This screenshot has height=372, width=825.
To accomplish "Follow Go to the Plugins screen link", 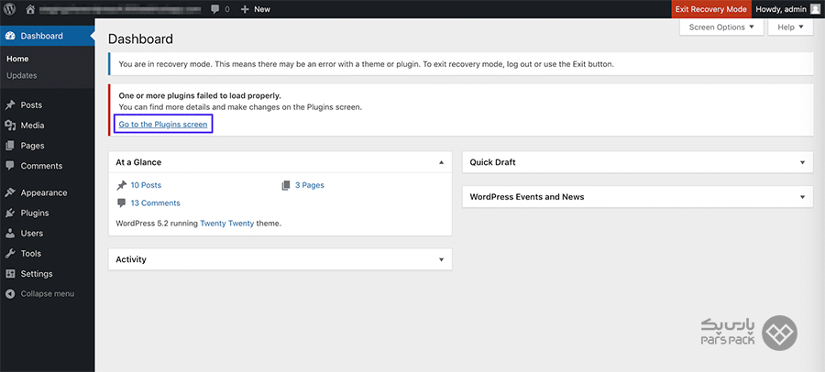I will coord(163,125).
